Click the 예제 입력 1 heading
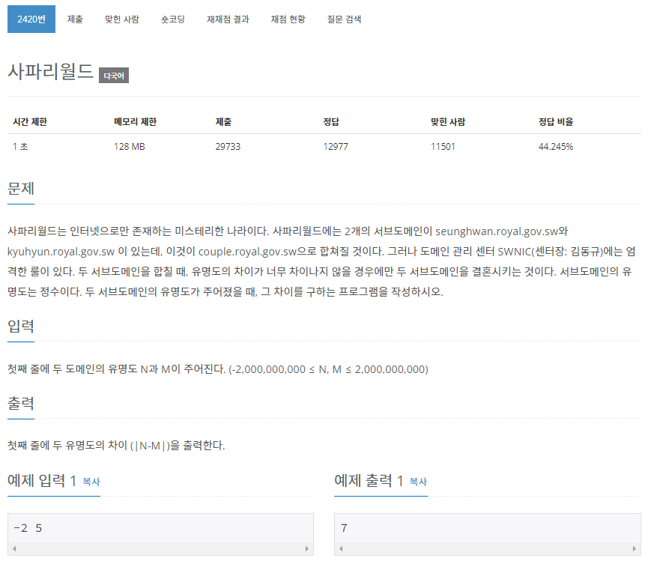651x570 pixels. pyautogui.click(x=41, y=481)
